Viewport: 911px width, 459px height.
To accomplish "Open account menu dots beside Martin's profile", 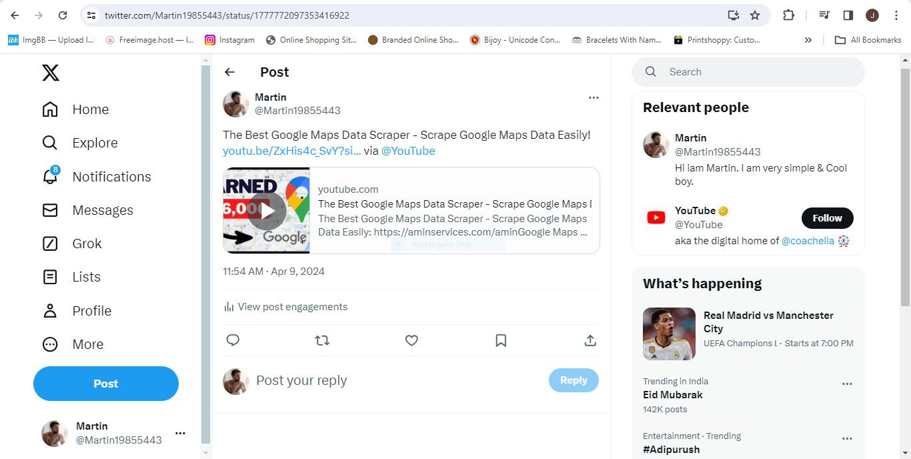I will point(180,433).
